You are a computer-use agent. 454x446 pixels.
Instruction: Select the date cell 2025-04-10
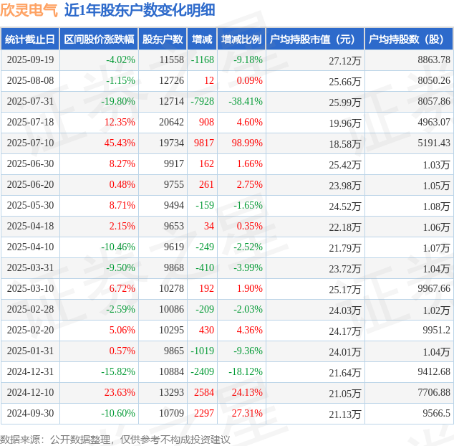[x=30, y=247]
